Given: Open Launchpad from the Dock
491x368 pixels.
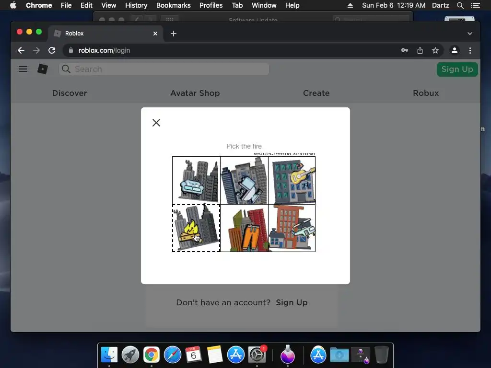Looking at the screenshot, I should click(130, 355).
